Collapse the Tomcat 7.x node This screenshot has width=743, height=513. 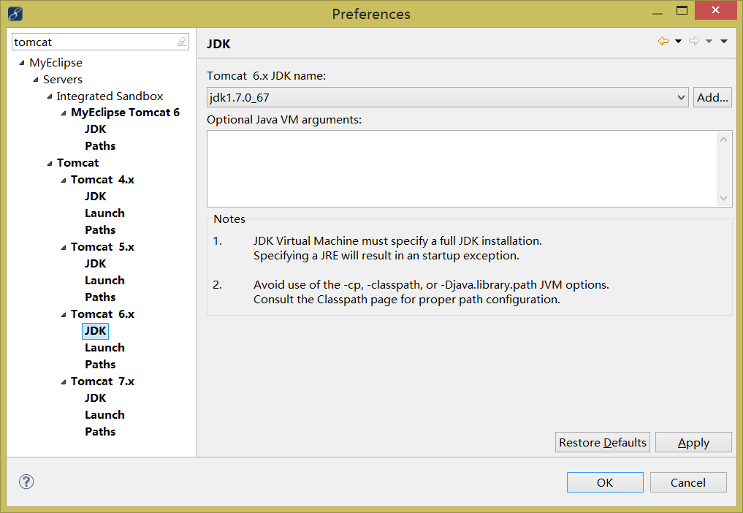click(64, 381)
